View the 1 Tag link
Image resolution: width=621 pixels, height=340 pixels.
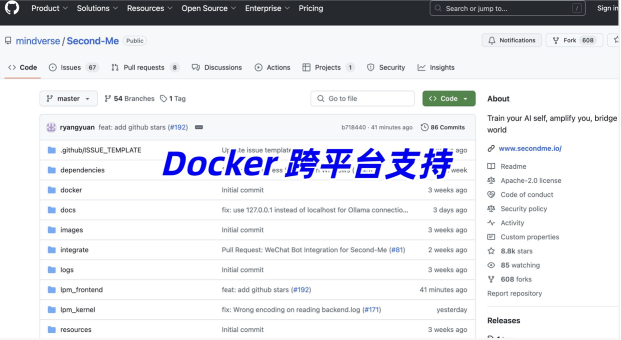click(173, 99)
